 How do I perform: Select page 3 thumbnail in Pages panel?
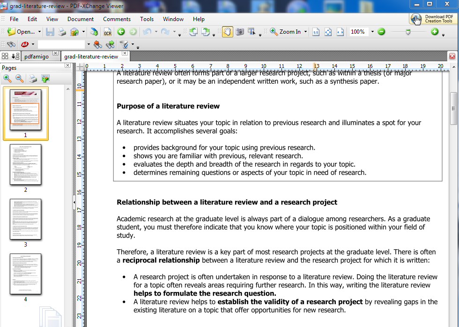coord(26,219)
